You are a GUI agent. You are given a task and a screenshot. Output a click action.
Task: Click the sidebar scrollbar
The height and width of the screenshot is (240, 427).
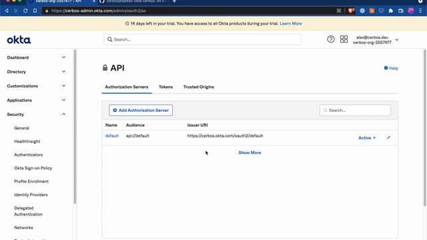click(75, 127)
